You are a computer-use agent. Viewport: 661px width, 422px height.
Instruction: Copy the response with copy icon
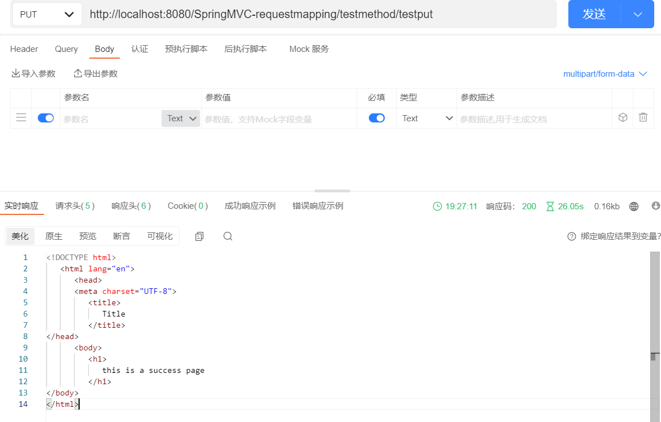coord(199,236)
